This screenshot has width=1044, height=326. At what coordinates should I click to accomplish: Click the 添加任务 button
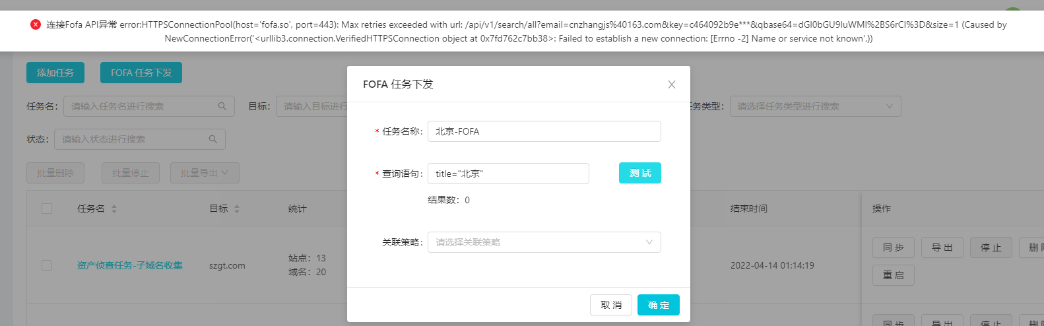pos(55,73)
